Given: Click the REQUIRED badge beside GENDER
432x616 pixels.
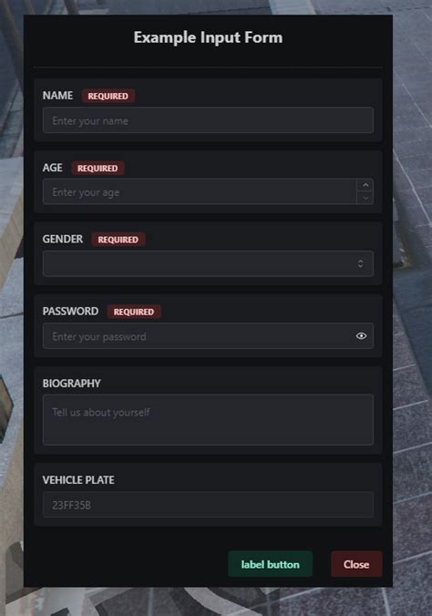Looking at the screenshot, I should click(x=118, y=240).
